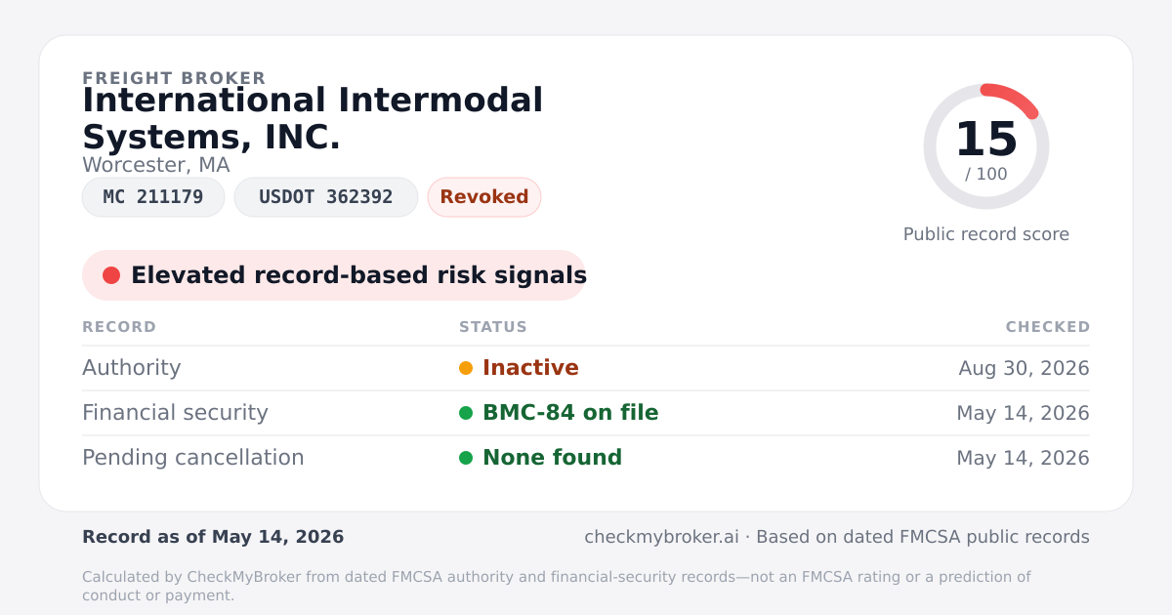Click the red dot beside Elevated risk signals
Image resolution: width=1172 pixels, height=615 pixels.
pyautogui.click(x=111, y=275)
